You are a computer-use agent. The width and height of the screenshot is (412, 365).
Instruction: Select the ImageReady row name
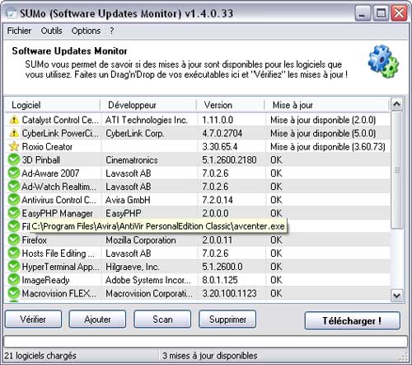45,280
